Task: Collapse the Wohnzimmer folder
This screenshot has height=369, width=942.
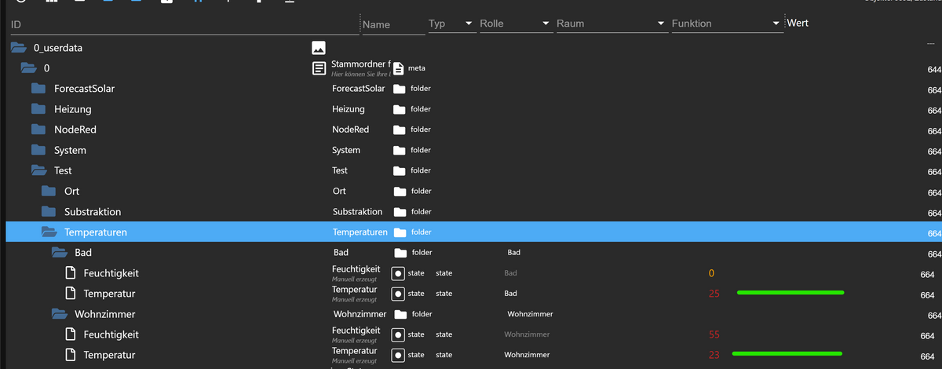Action: 59,314
